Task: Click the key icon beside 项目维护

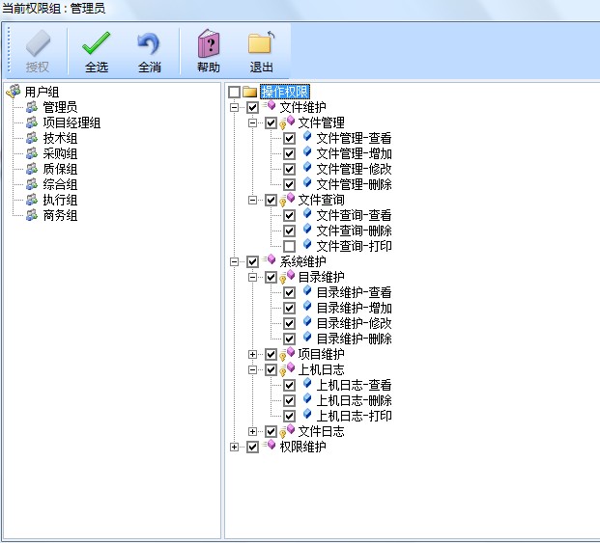Action: coord(282,356)
